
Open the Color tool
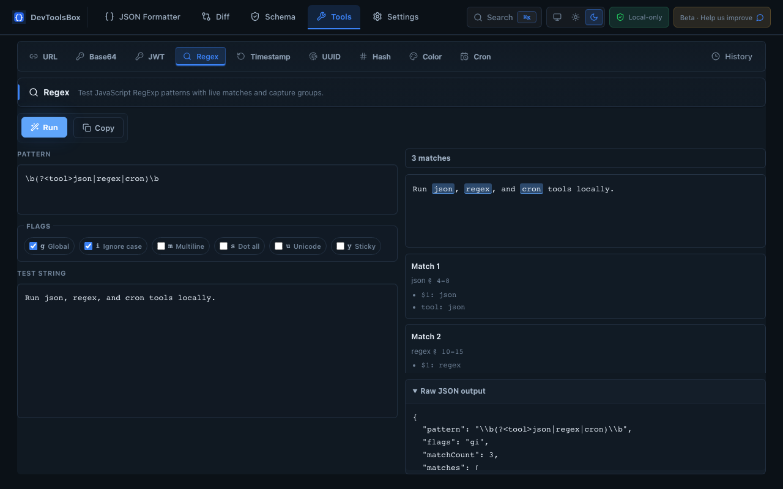tap(425, 56)
